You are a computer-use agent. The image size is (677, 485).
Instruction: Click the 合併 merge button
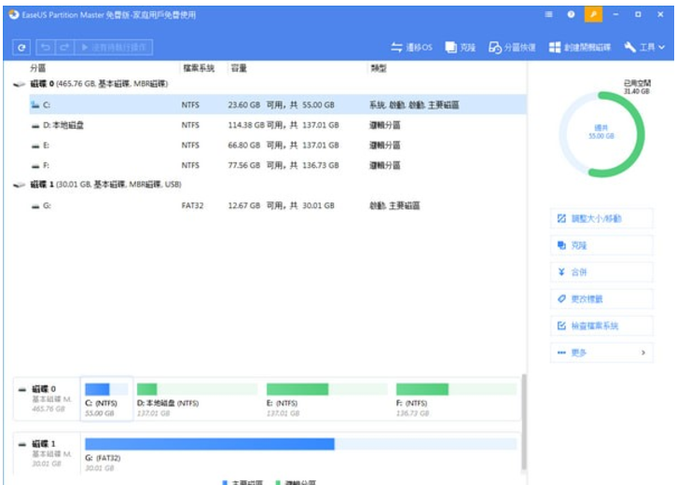pyautogui.click(x=601, y=272)
